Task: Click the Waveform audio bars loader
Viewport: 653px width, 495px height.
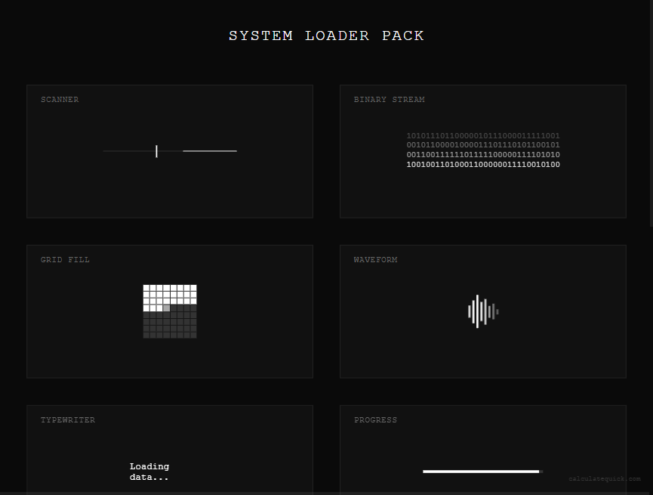Action: pyautogui.click(x=483, y=311)
